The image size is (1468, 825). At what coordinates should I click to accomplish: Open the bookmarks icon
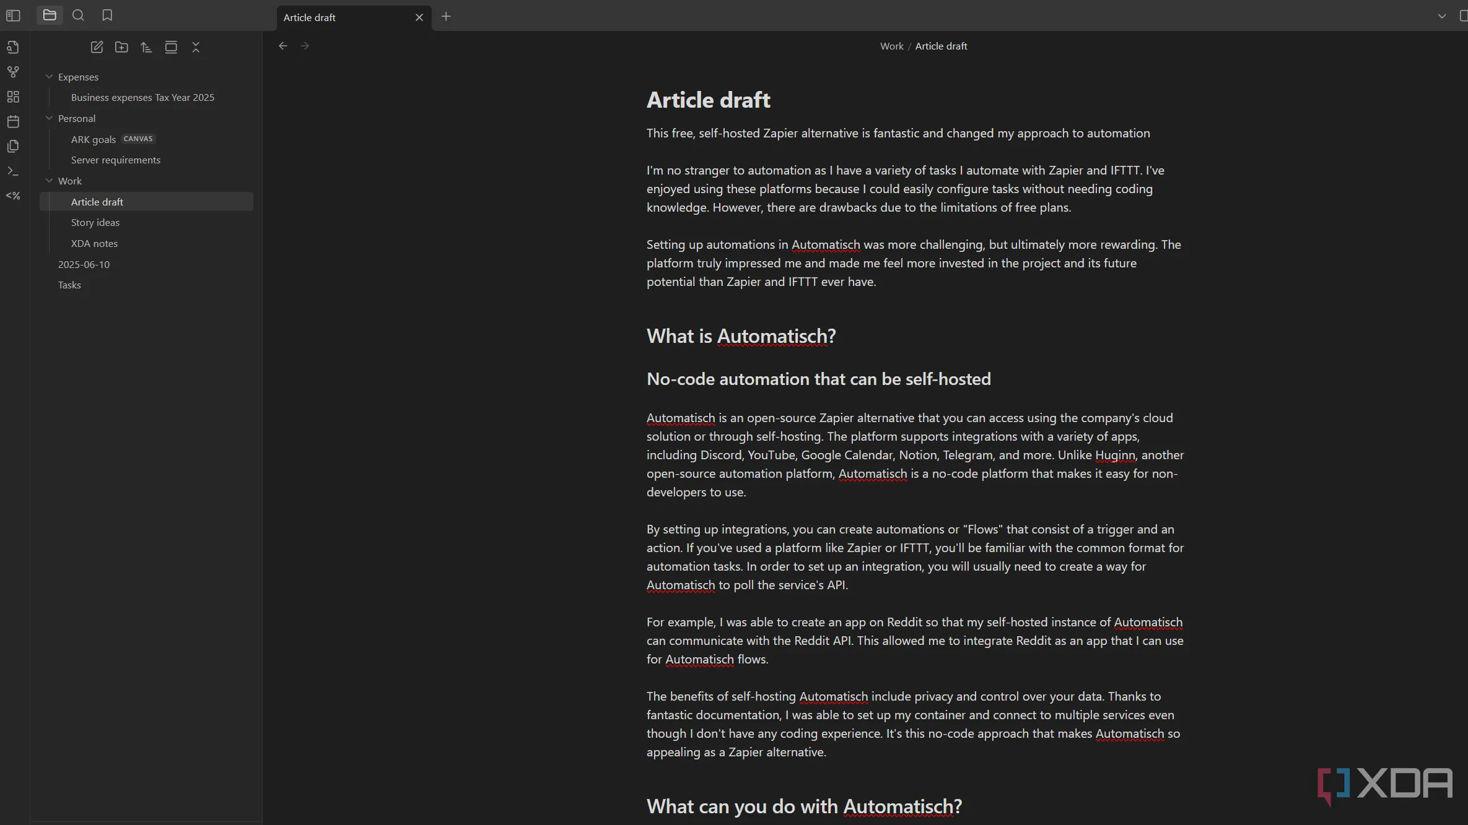tap(107, 15)
